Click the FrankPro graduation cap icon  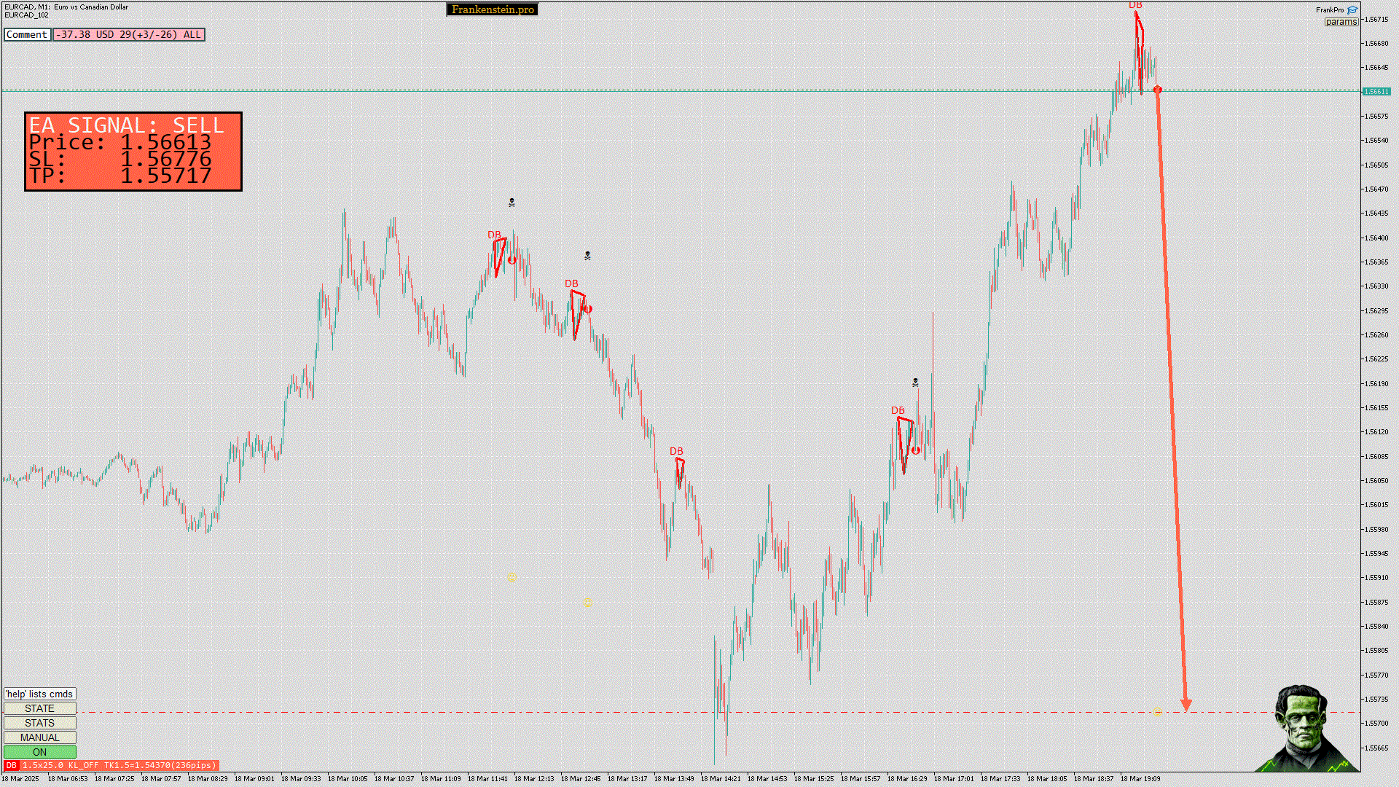(1352, 10)
